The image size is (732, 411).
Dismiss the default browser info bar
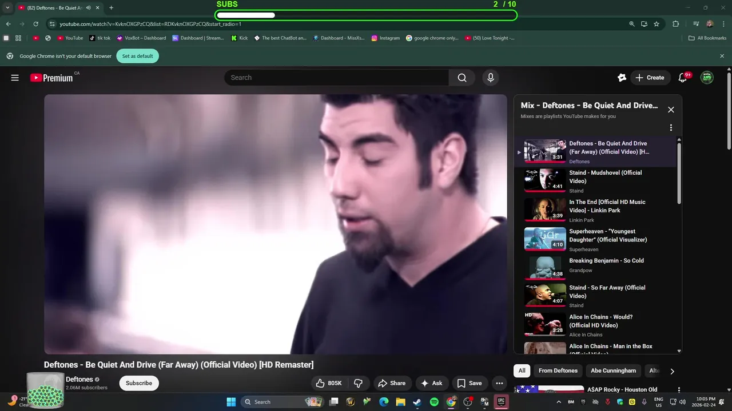coord(722,56)
